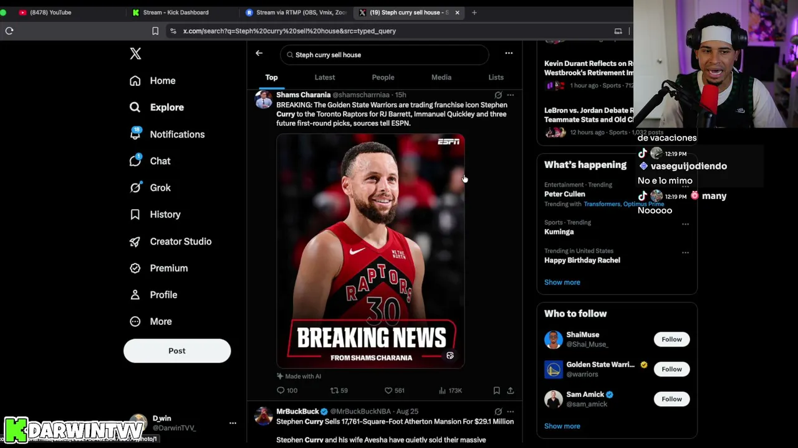
Task: Open Sam Amick profile from suggestions
Action: tap(585, 394)
